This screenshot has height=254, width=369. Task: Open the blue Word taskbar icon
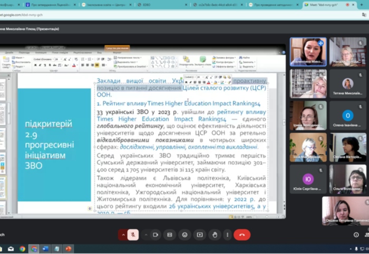pyautogui.click(x=45, y=249)
